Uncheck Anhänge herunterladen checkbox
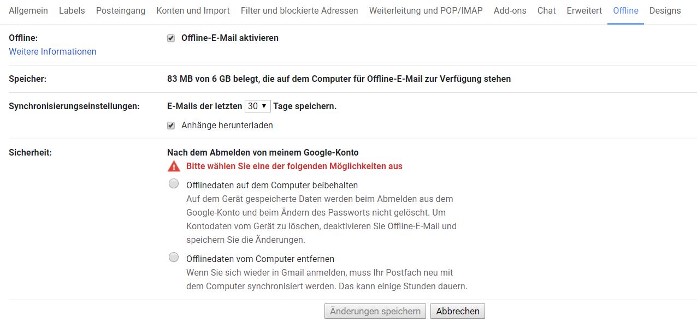697x334 pixels. click(171, 126)
